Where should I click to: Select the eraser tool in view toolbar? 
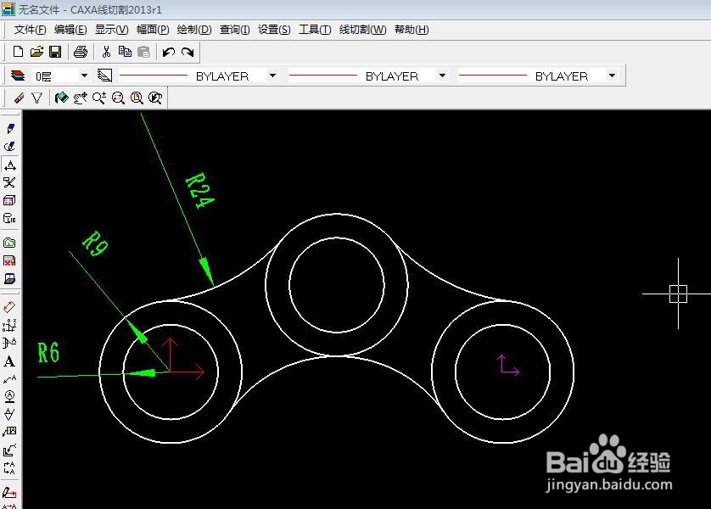coord(19,98)
